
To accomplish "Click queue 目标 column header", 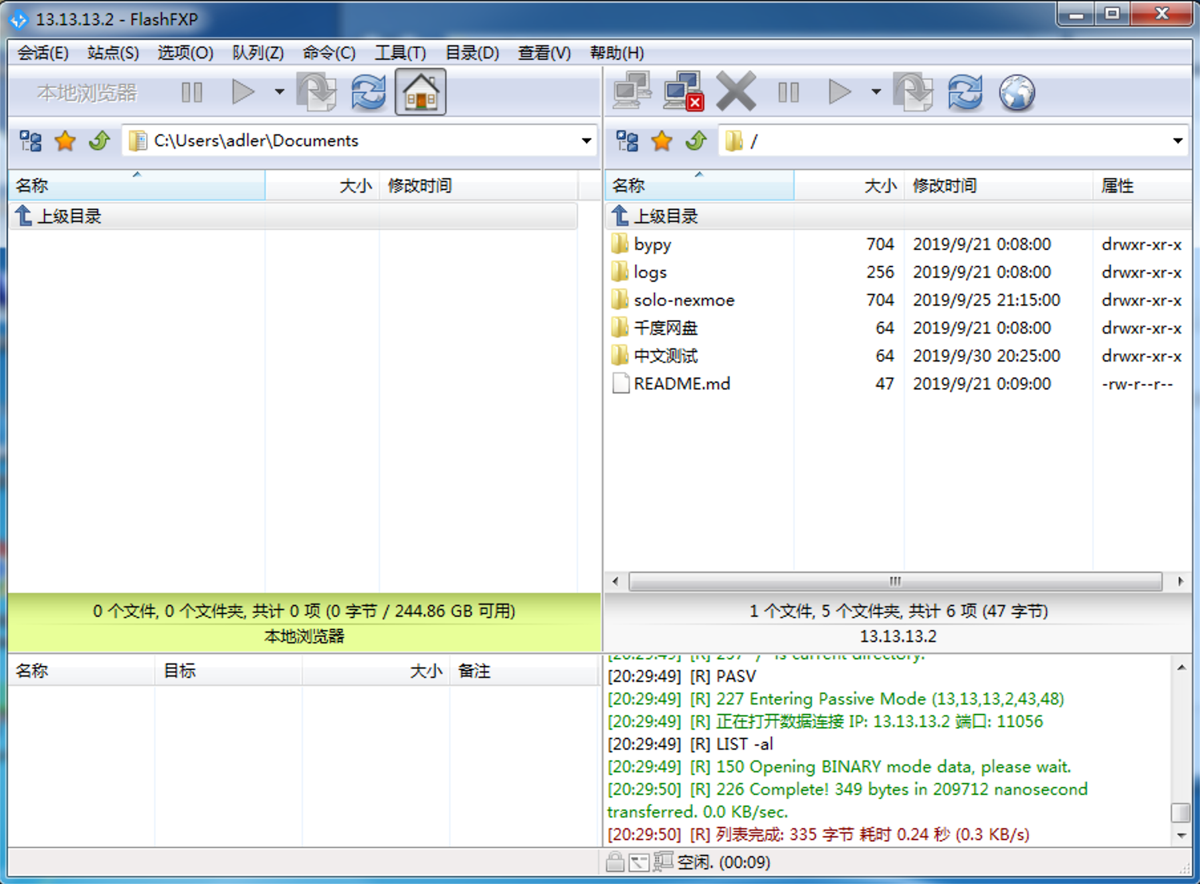I will point(229,671).
